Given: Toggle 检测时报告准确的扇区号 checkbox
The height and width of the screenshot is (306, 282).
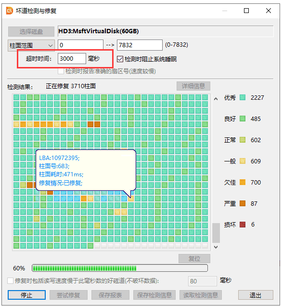Looking at the screenshot, I should point(61,71).
